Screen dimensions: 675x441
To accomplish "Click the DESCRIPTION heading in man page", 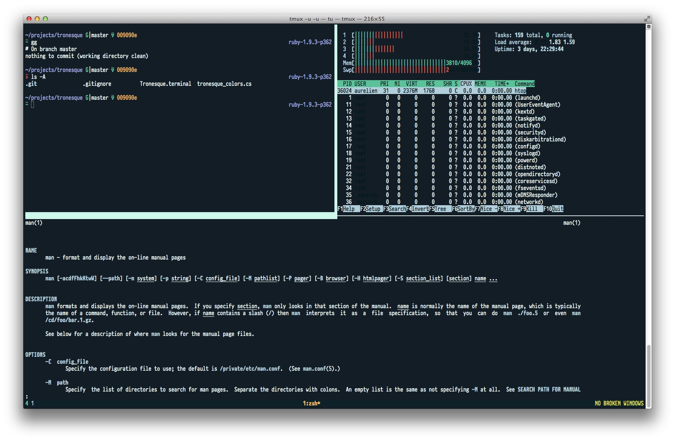I will (41, 299).
